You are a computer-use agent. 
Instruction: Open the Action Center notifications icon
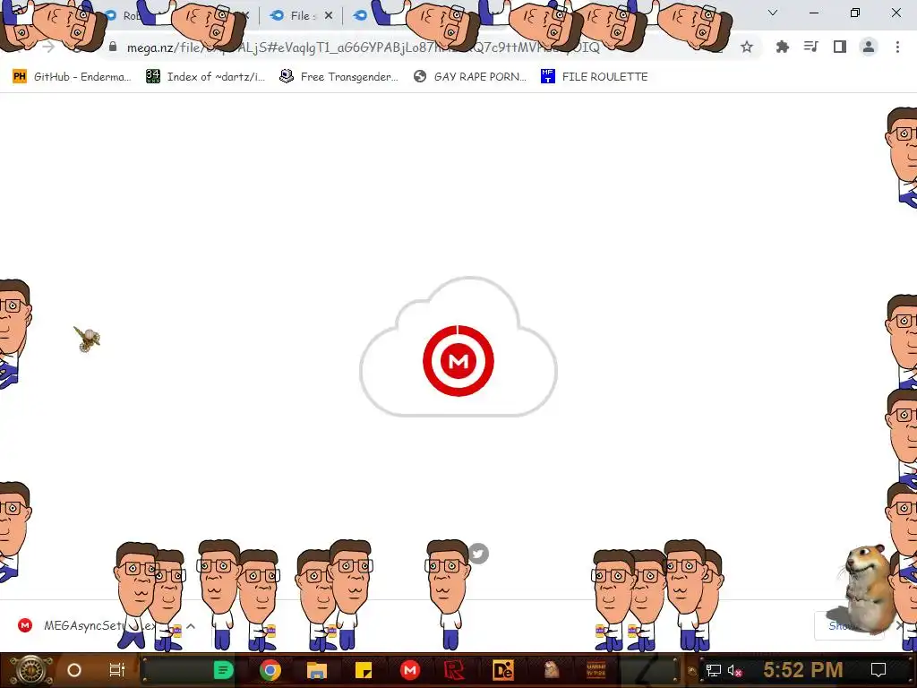coord(878,670)
